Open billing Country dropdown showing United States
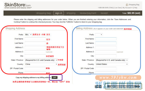Screen dimensions: 145x91 click(x=112, y=64)
